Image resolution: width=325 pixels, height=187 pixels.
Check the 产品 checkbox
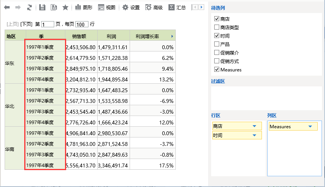[x=217, y=44]
